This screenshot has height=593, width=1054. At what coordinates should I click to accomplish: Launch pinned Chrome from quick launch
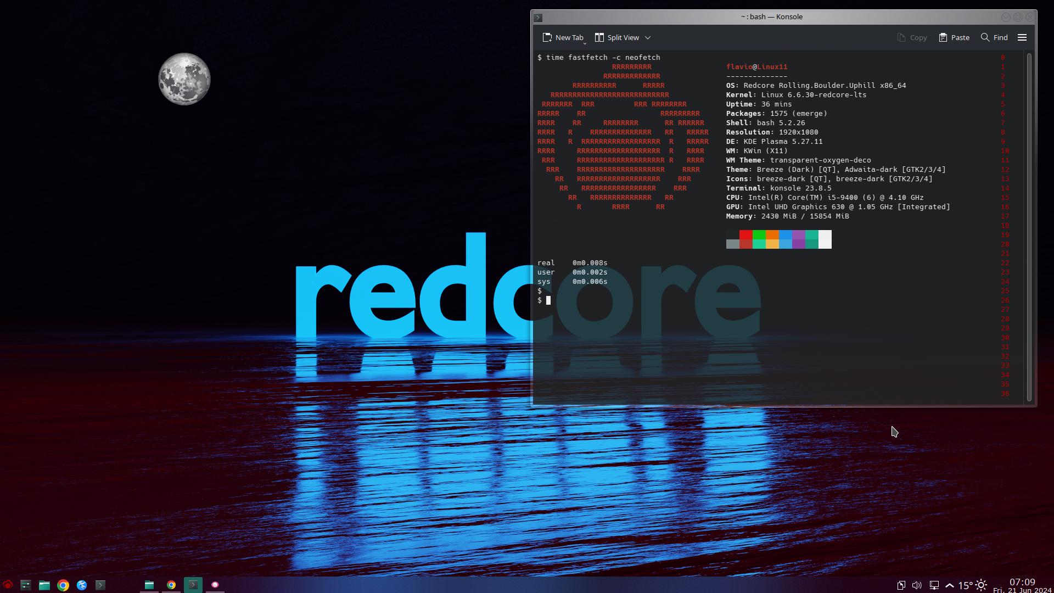[63, 585]
